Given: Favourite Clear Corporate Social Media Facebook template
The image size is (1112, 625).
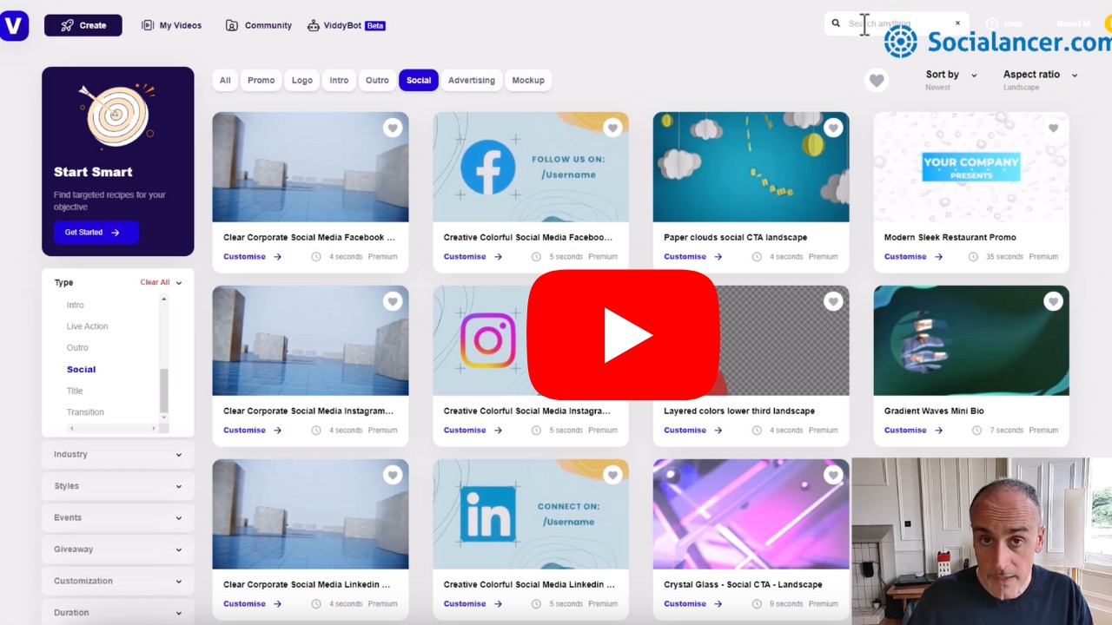Looking at the screenshot, I should click(x=393, y=128).
